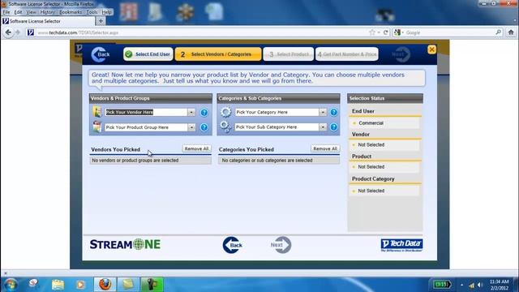Open help for Pick Your Vendor field
The height and width of the screenshot is (292, 519).
point(204,113)
